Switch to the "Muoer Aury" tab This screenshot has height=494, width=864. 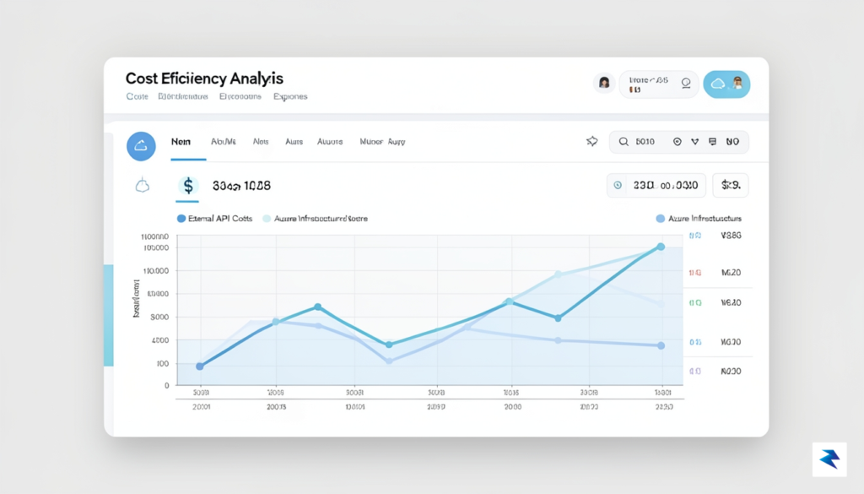click(x=382, y=142)
